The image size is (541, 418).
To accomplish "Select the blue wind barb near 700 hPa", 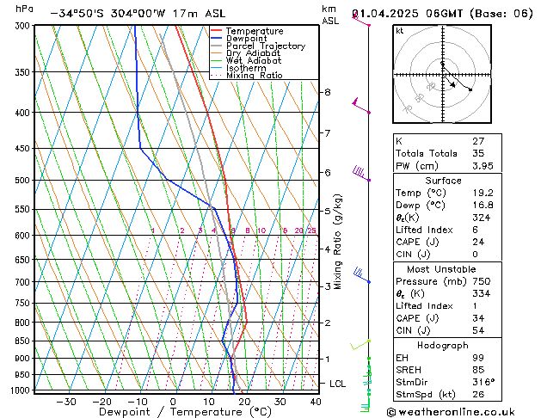I will (361, 276).
